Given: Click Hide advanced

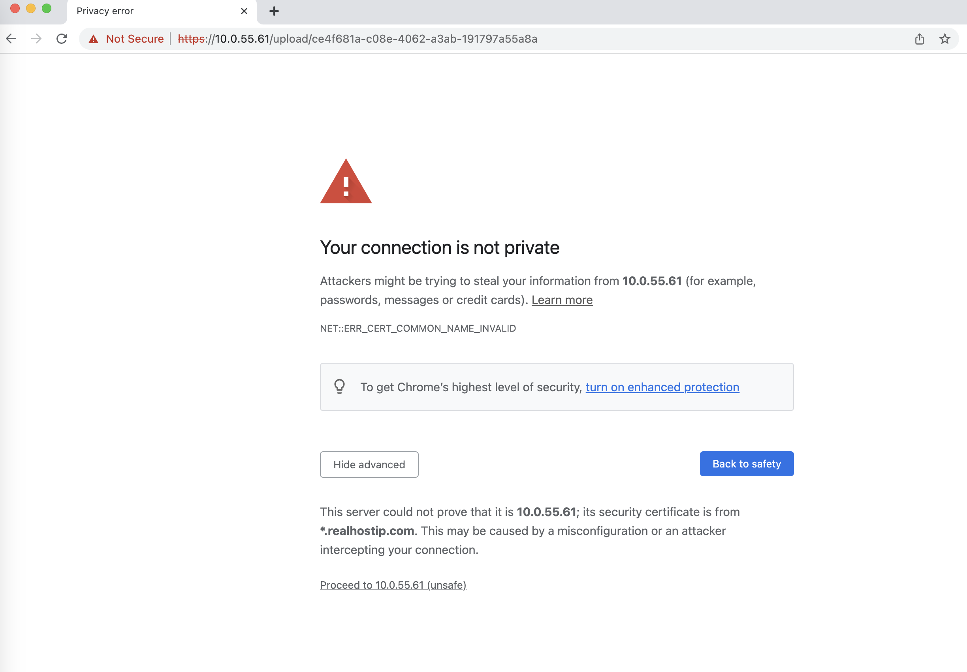Looking at the screenshot, I should [369, 464].
